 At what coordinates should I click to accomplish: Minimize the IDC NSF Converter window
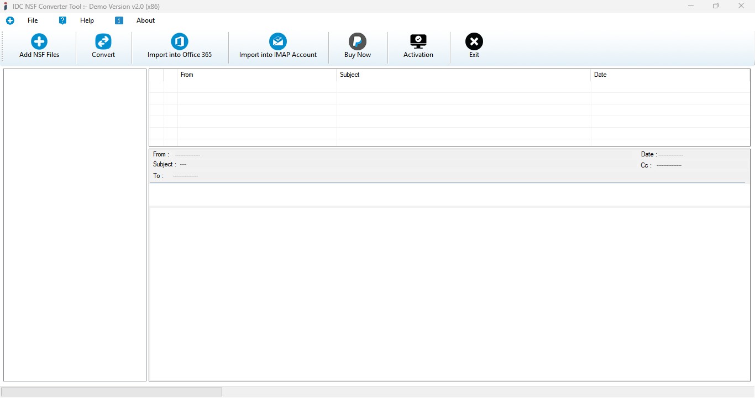coord(691,6)
